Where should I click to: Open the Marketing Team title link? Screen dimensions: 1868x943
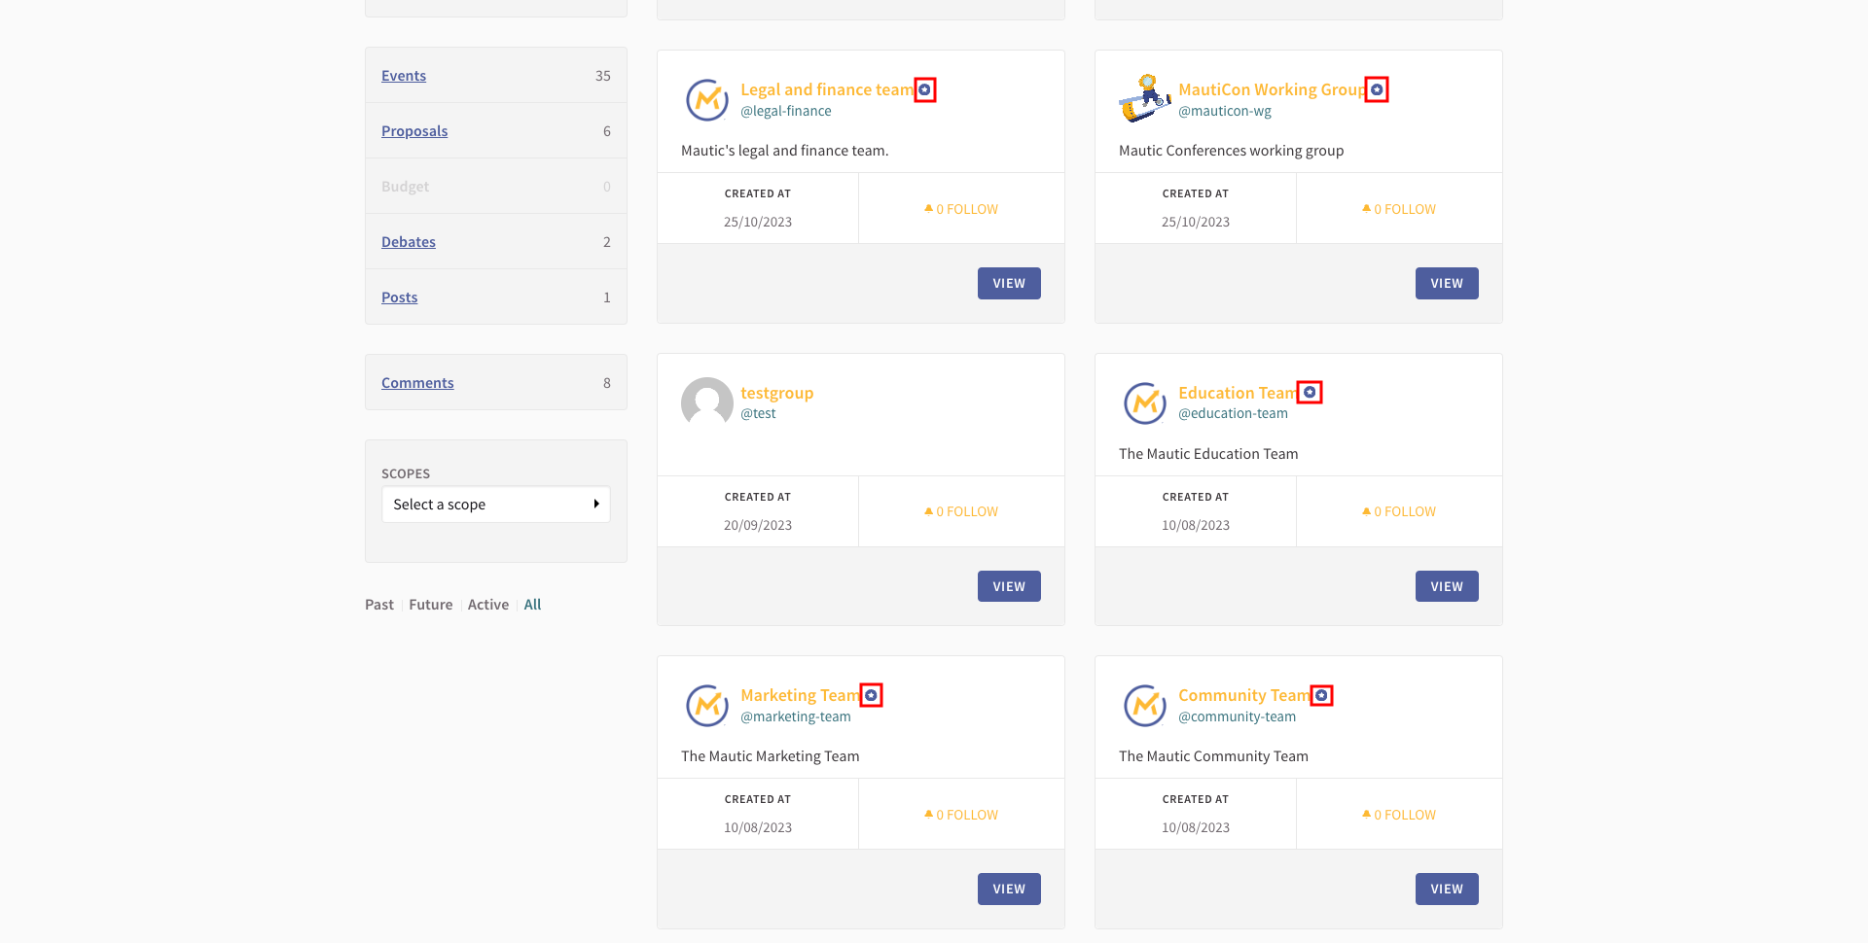[x=800, y=696]
